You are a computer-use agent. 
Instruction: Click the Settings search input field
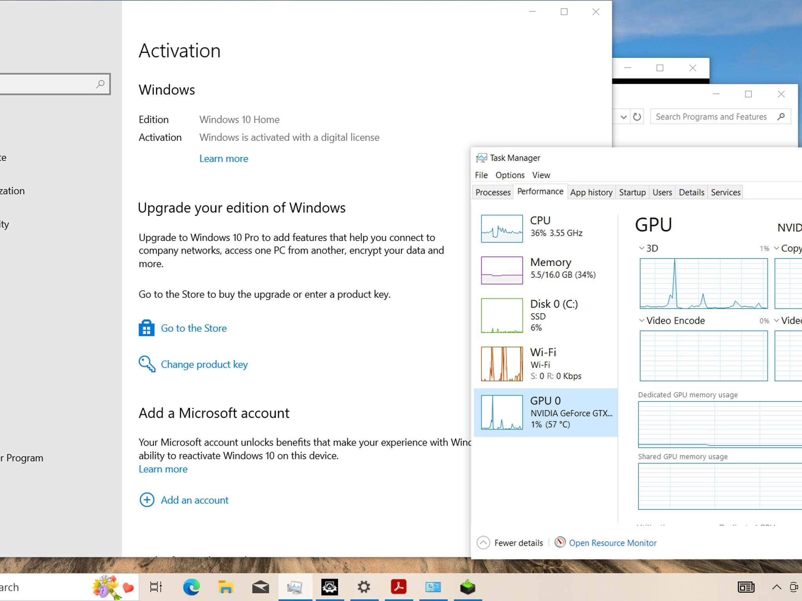pos(55,84)
